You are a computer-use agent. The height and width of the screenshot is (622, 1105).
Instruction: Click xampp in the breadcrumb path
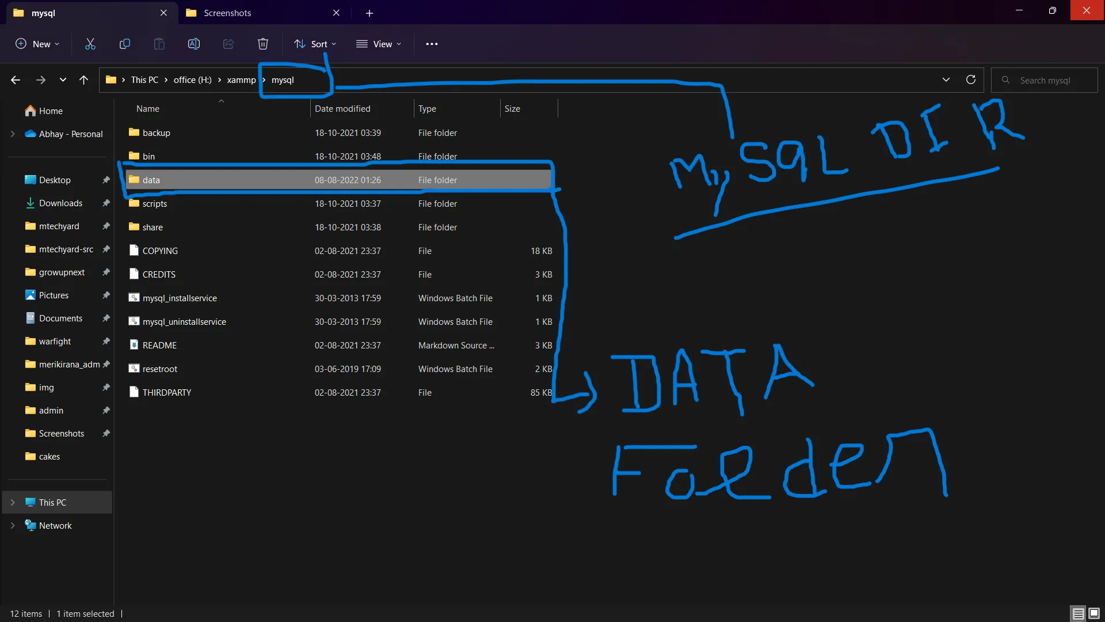click(x=241, y=80)
